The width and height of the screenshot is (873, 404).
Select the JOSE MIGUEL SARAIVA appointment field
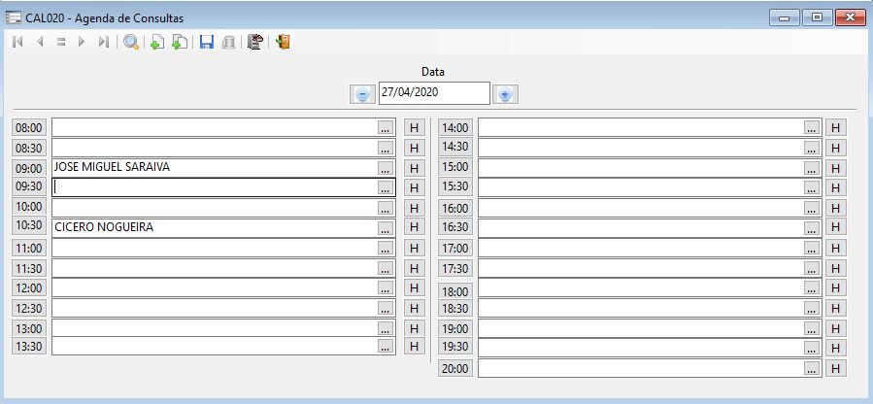pos(214,168)
